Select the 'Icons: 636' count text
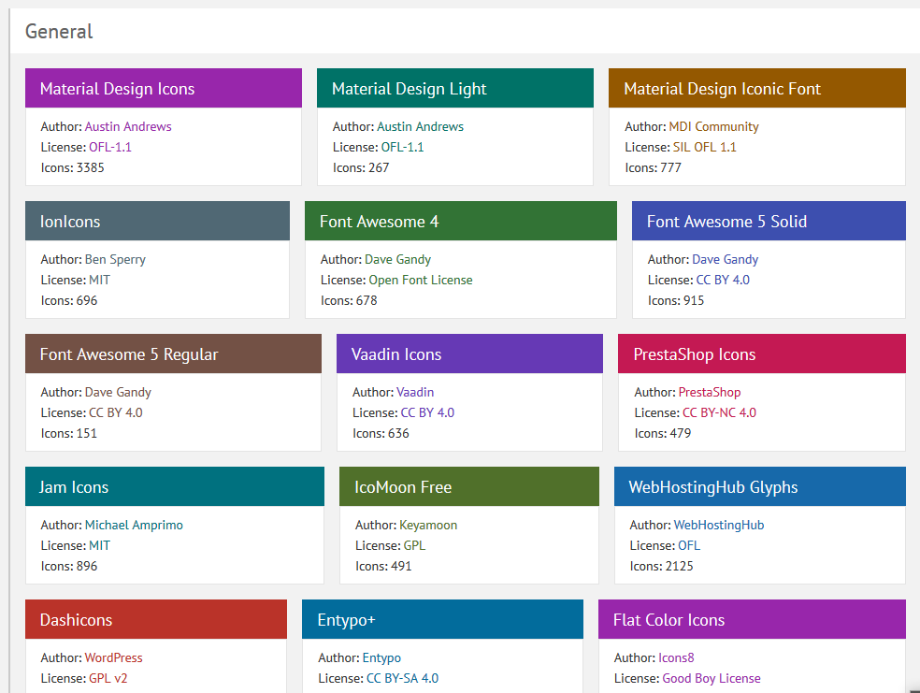 coord(381,433)
